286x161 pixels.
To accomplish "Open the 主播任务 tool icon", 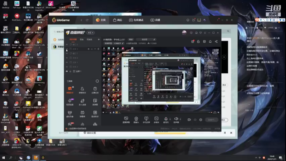I will click(95, 90).
